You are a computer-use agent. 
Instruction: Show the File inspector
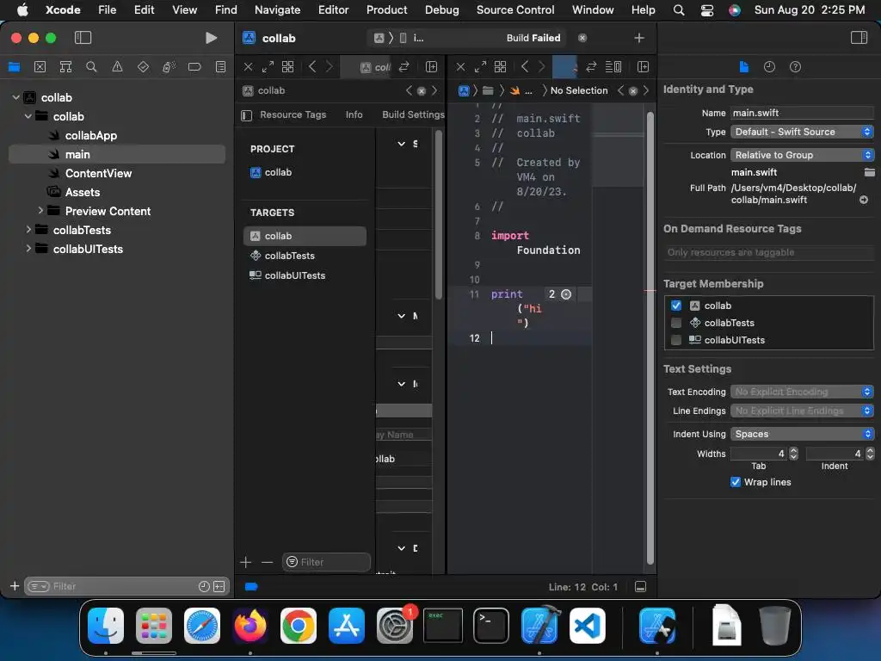click(744, 67)
